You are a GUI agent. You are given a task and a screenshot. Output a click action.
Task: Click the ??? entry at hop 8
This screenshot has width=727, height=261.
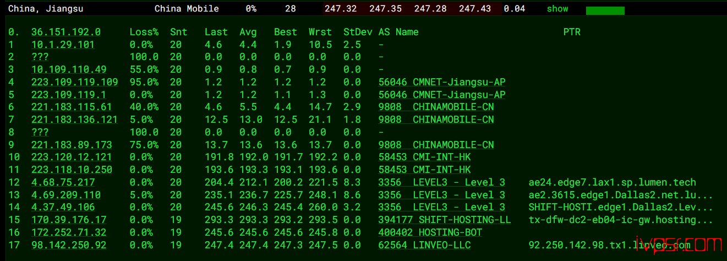(40, 132)
